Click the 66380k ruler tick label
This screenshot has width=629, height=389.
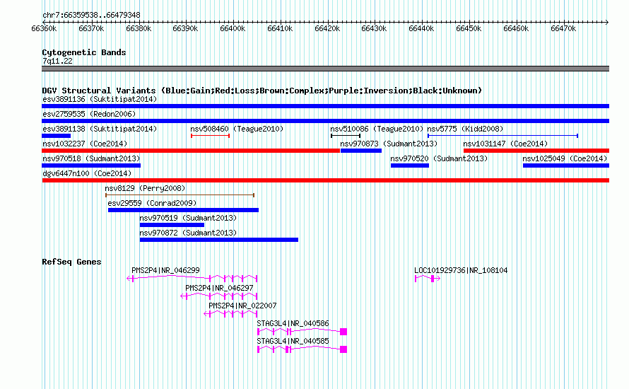[x=139, y=29]
